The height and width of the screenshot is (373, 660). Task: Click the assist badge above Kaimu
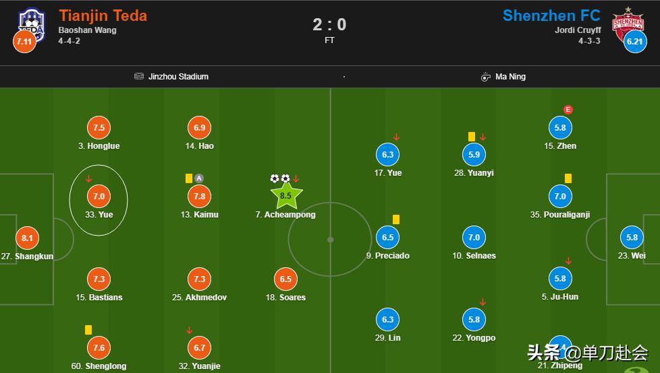pos(199,178)
